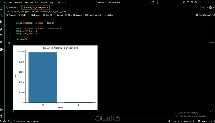Click Run All in notebook toolbar
Image resolution: width=215 pixels, height=123 pixels.
[x=48, y=15]
